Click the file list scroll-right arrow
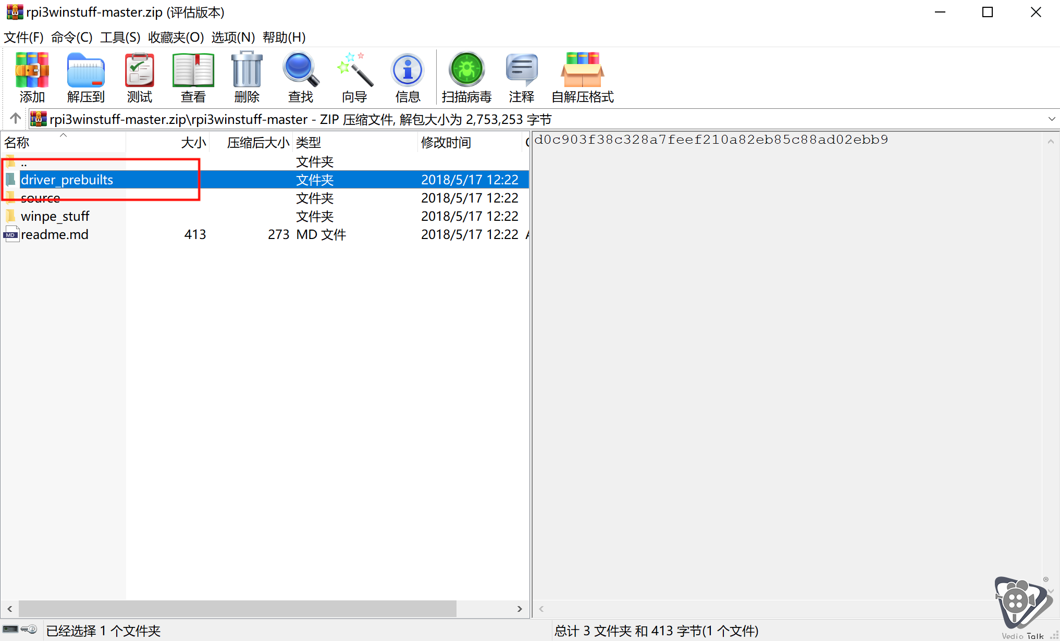The image size is (1060, 641). (520, 608)
